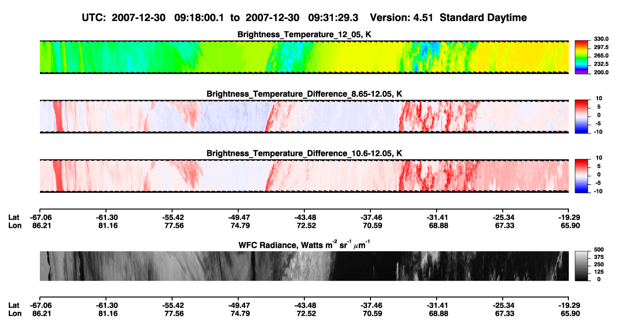Click the grayscale colorbar for WFC Radiance
This screenshot has width=632, height=324.
(x=581, y=266)
